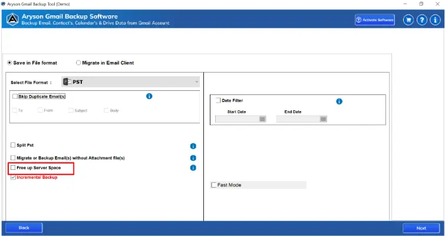Enable Skip Duplicate Email(s) checkbox
Viewport: 445px width, 236px height.
[15, 97]
